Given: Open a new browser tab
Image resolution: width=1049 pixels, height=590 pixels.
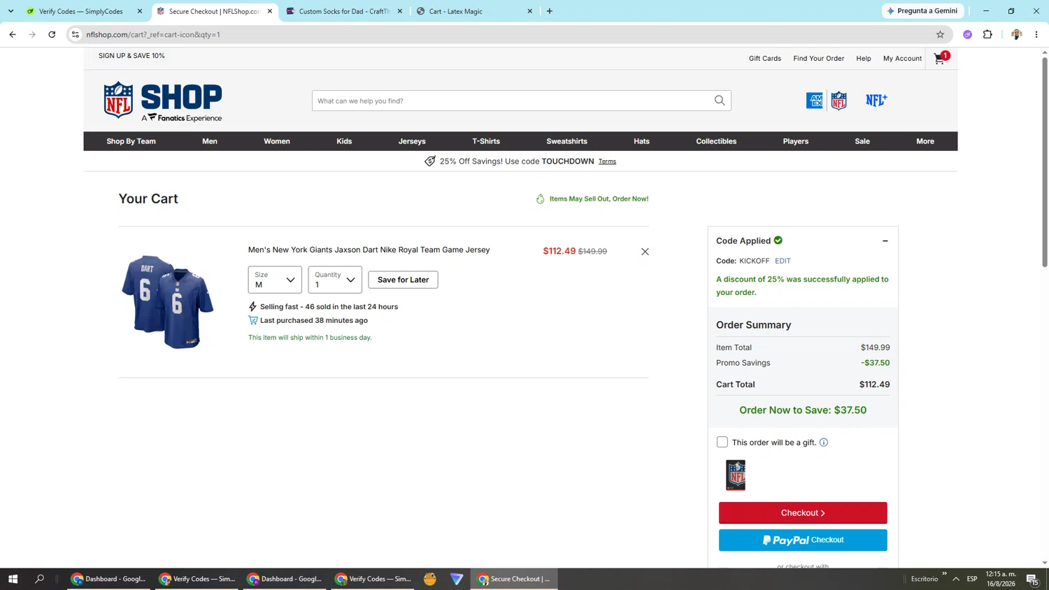Looking at the screenshot, I should 550,11.
